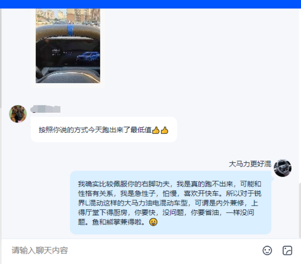
Task: Click the left edge scrollbar
Action: pyautogui.click(x=0, y=58)
